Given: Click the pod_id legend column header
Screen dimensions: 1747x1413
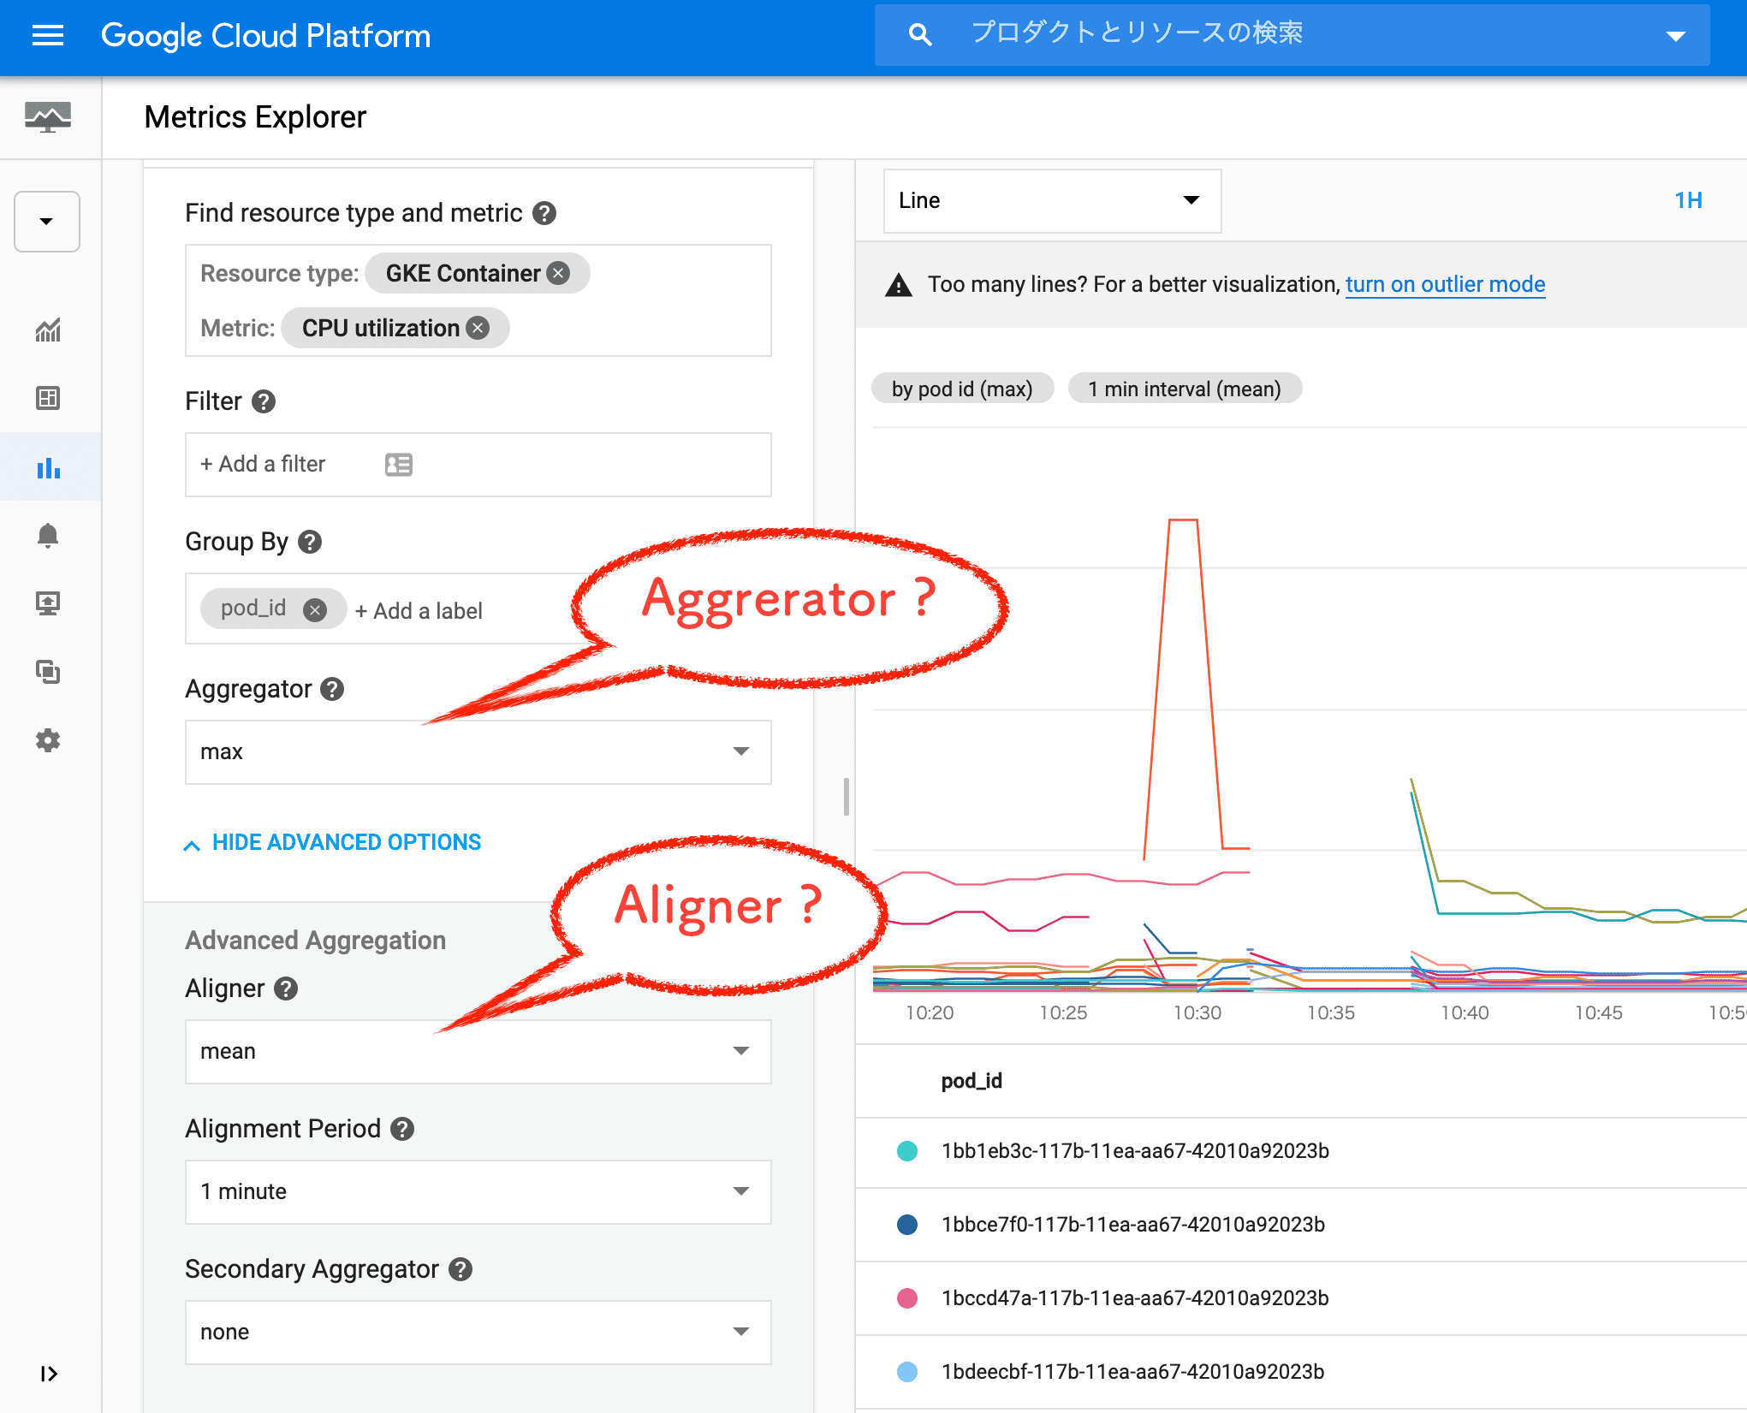Looking at the screenshot, I should (972, 1081).
